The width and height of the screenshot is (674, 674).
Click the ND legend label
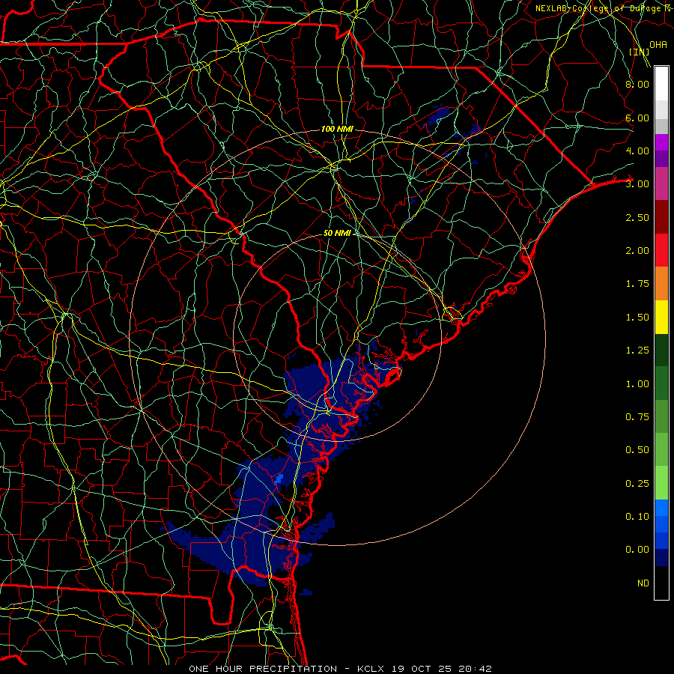point(643,583)
